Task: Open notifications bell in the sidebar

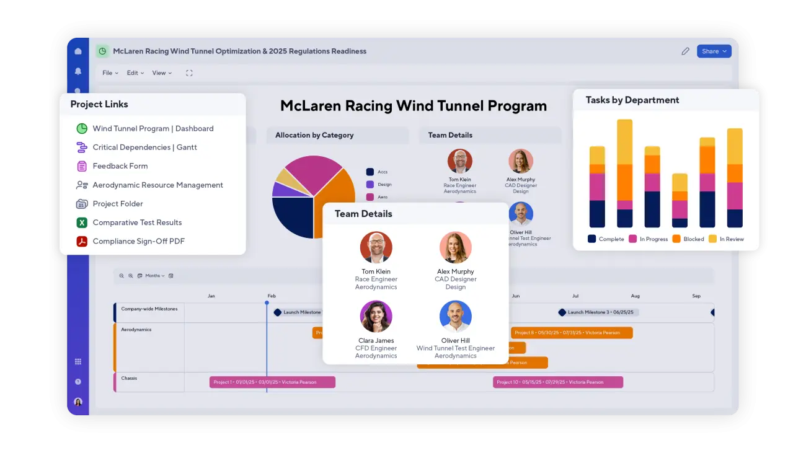Action: point(78,71)
